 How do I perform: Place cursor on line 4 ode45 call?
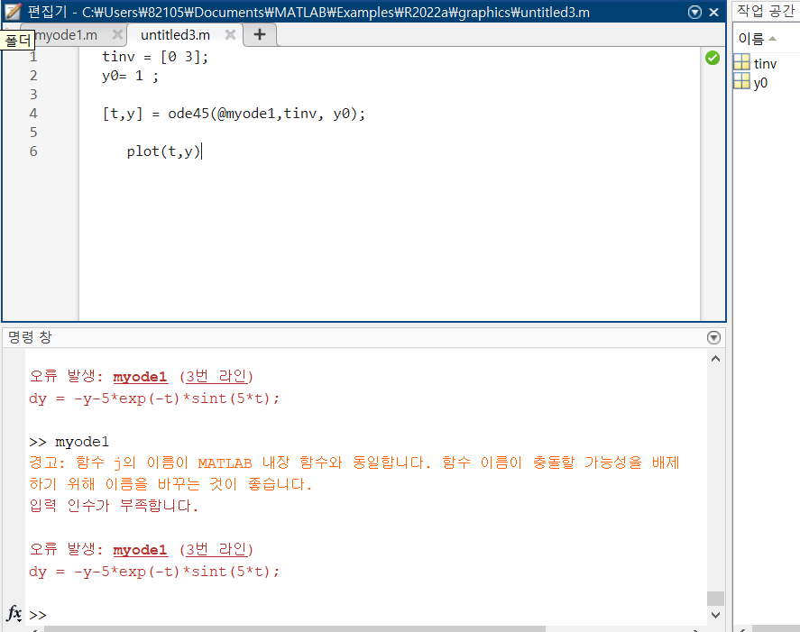point(234,114)
